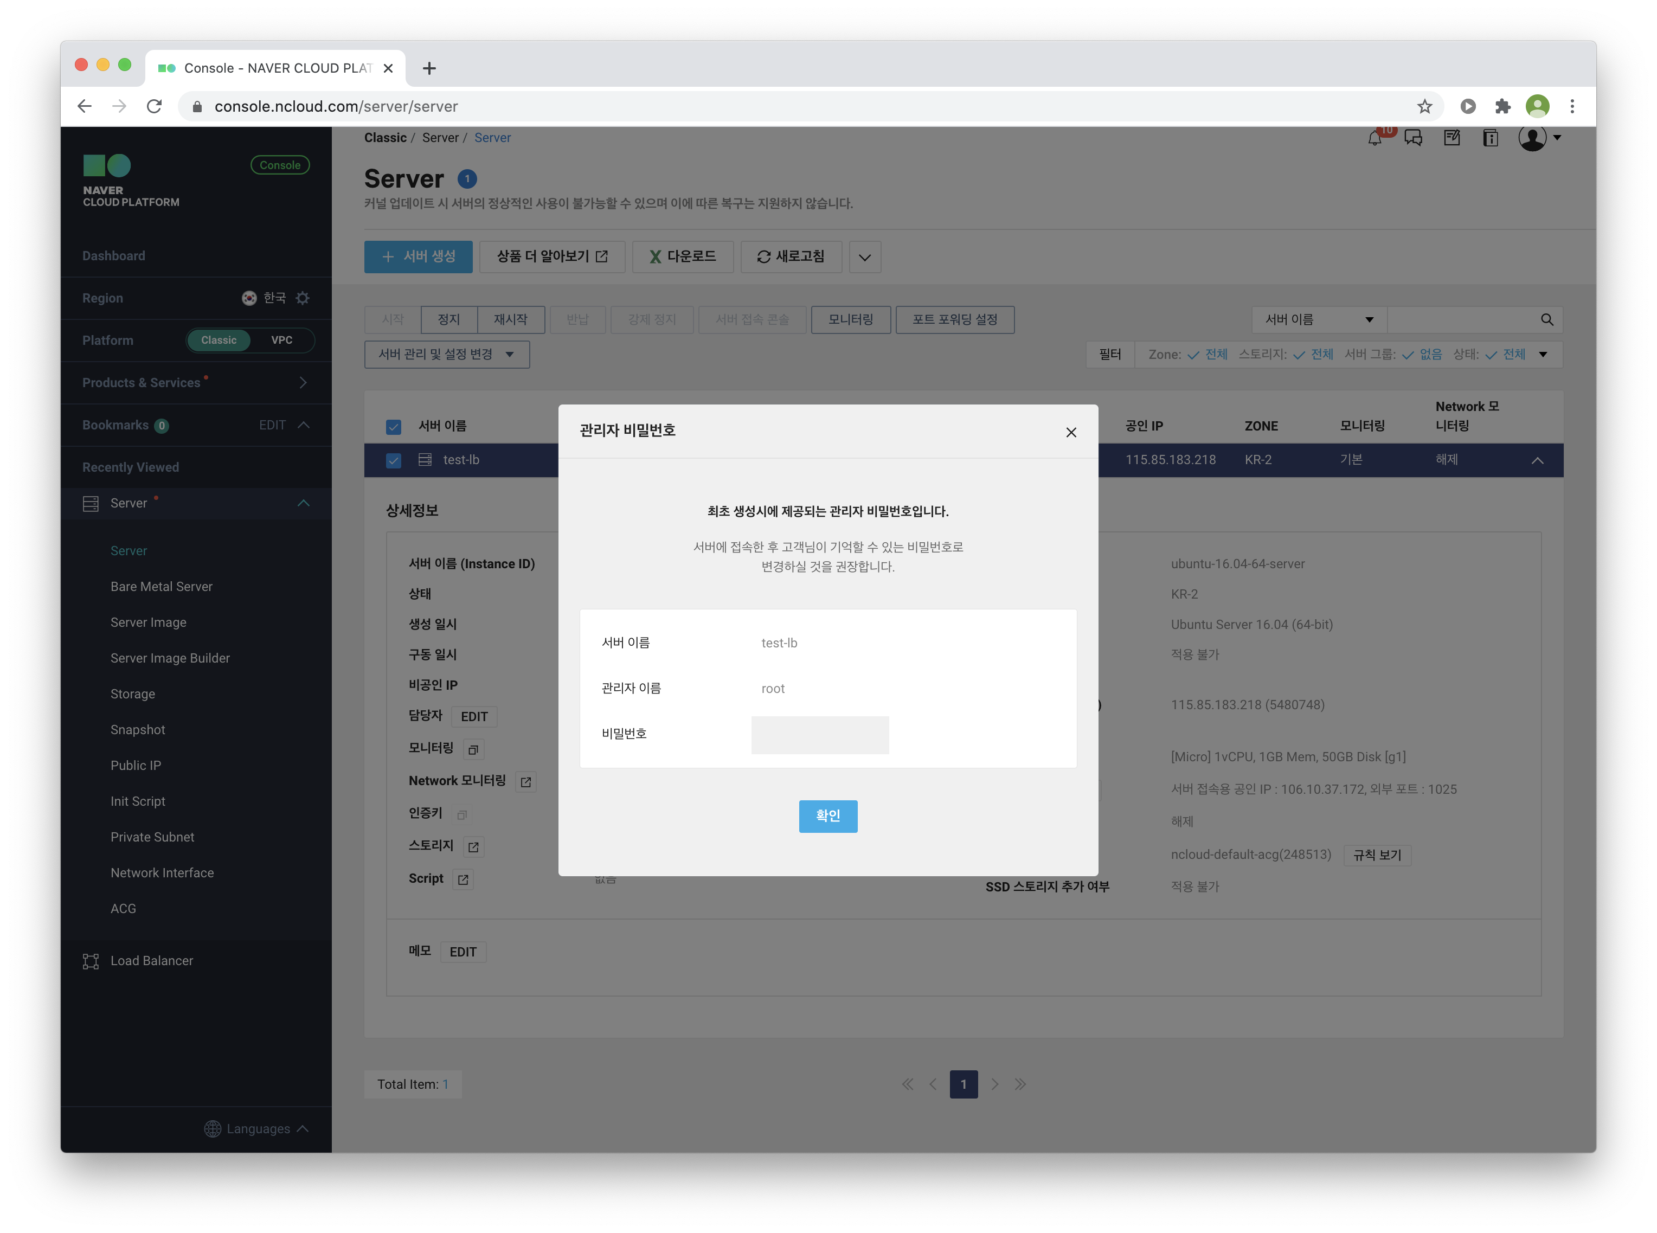
Task: Click the Load Balancer sidebar icon
Action: [91, 961]
